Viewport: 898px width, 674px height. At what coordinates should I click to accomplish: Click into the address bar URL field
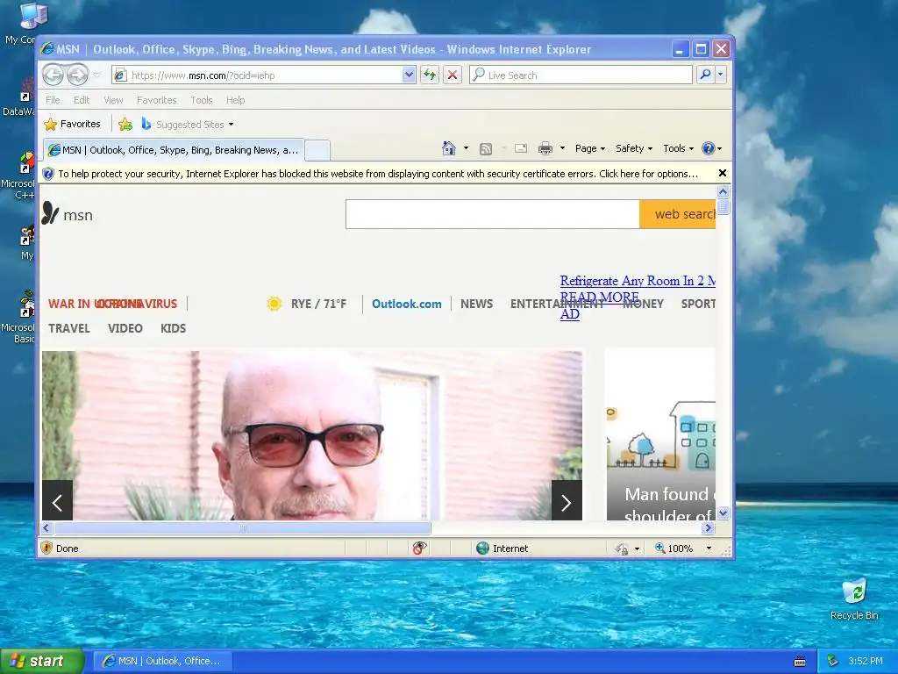click(x=263, y=75)
